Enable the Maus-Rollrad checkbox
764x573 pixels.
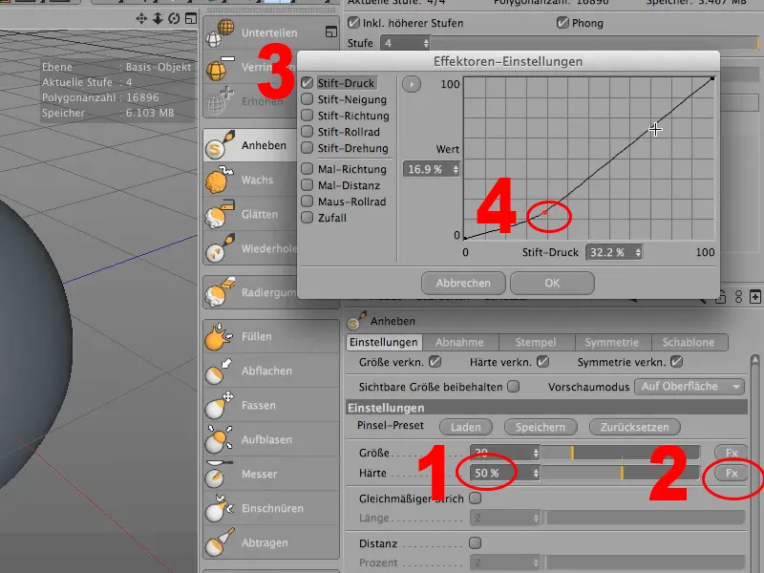point(307,202)
